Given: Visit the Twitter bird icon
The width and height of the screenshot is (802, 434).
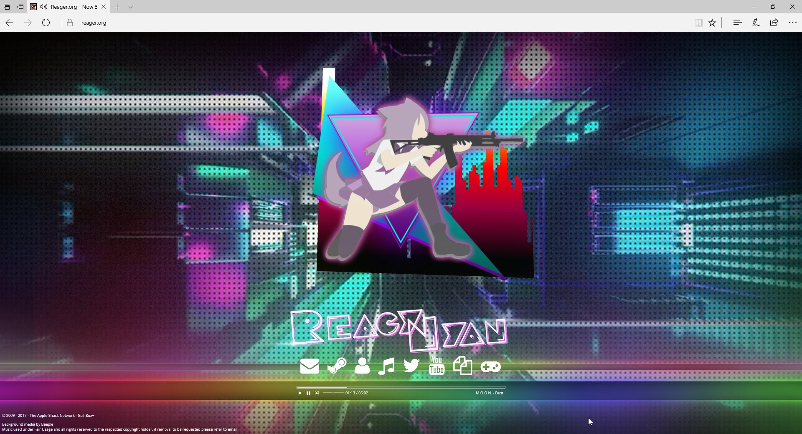Looking at the screenshot, I should [x=411, y=366].
